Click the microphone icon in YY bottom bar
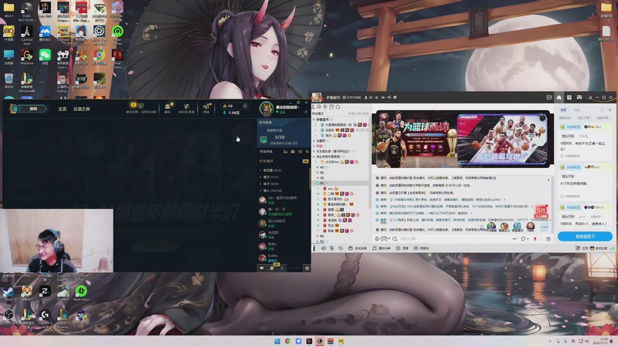Screen dimensions: 618x347 (332, 248)
